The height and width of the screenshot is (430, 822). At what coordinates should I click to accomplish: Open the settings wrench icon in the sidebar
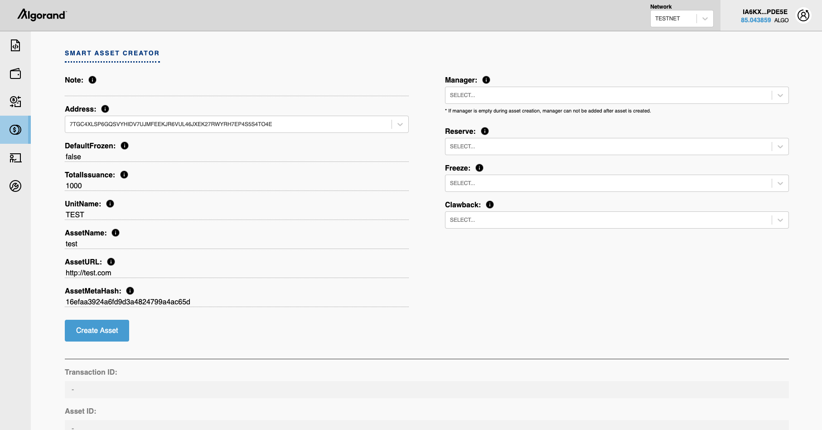pos(15,186)
